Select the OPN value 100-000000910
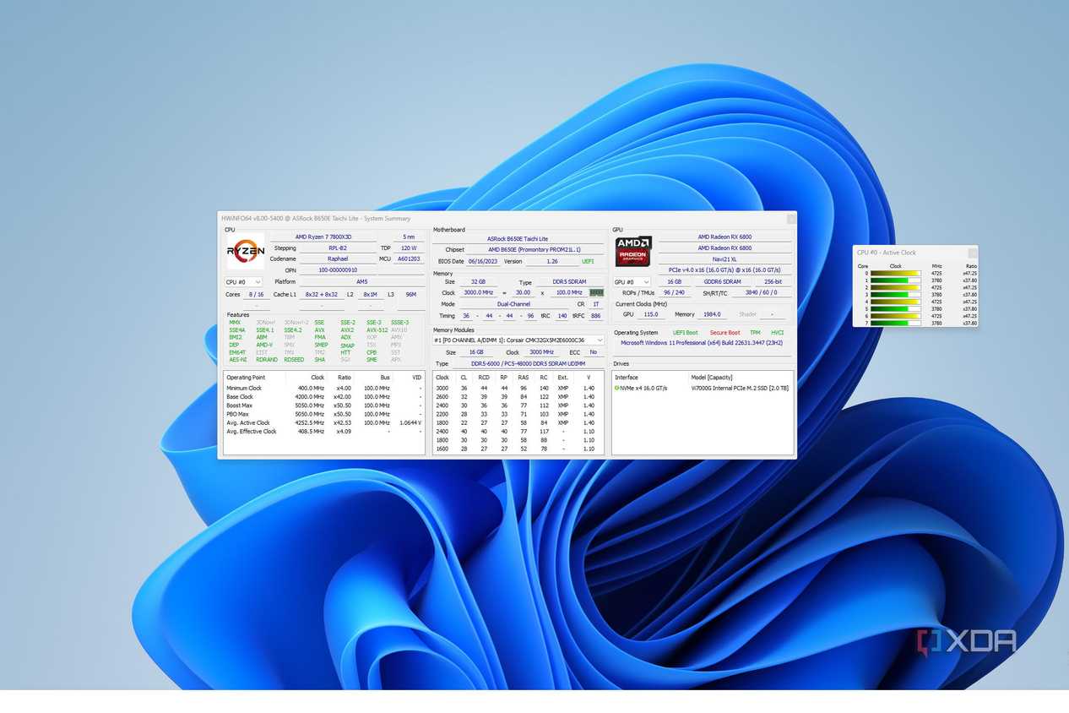Image resolution: width=1069 pixels, height=713 pixels. tap(338, 270)
